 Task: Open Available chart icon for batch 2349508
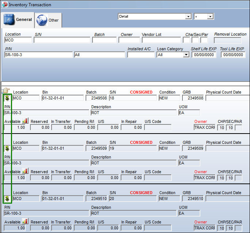click(25, 121)
